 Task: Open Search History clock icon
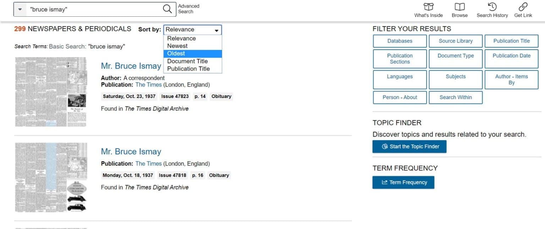492,7
